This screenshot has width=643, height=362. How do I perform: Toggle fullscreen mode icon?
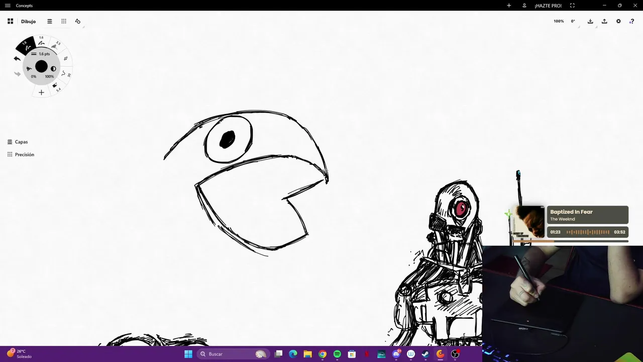(x=572, y=6)
